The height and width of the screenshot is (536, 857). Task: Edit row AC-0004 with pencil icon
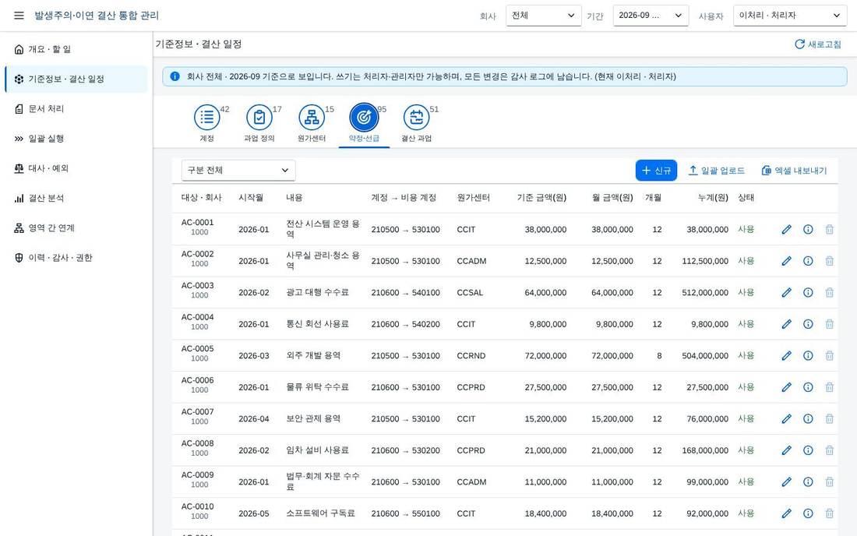point(787,324)
